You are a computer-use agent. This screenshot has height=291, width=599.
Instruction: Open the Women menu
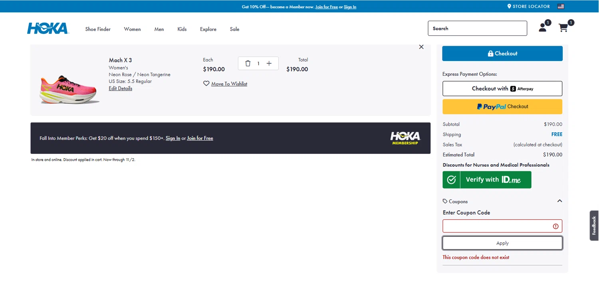(x=132, y=29)
